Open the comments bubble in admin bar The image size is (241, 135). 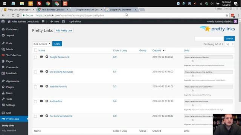point(43,22)
